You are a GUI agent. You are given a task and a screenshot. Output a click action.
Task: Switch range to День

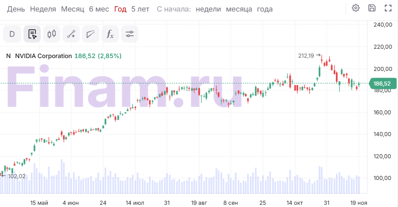[16, 9]
